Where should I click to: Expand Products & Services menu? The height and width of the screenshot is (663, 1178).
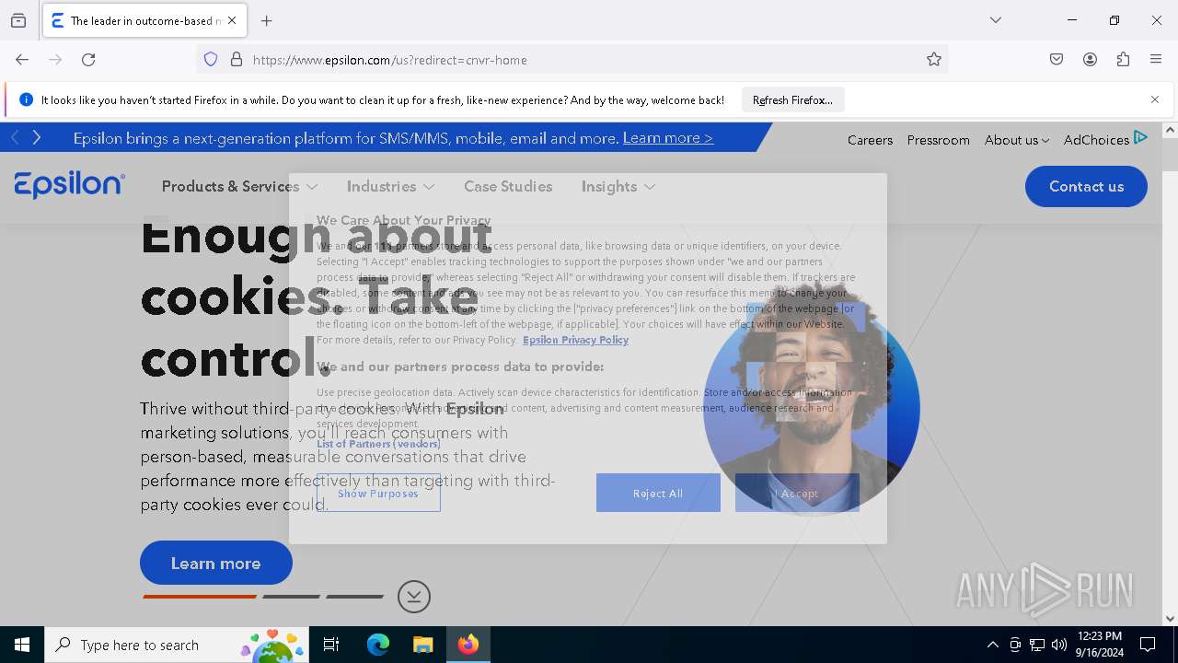point(239,186)
